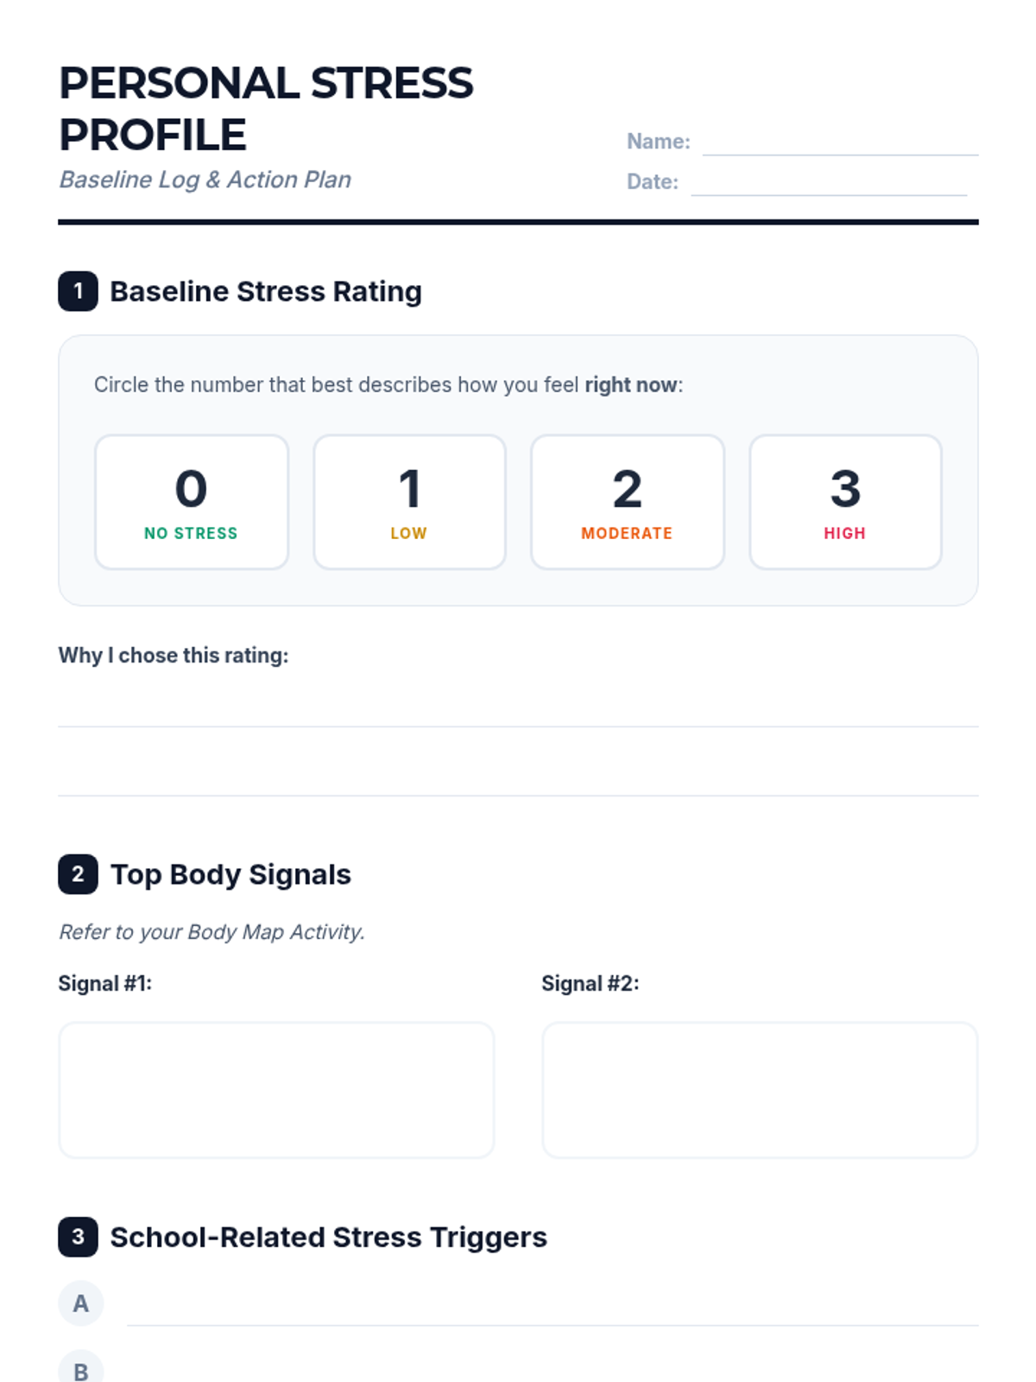Click the School-Related Stress Triggers heading
Image resolution: width=1036 pixels, height=1382 pixels.
pyautogui.click(x=328, y=1237)
